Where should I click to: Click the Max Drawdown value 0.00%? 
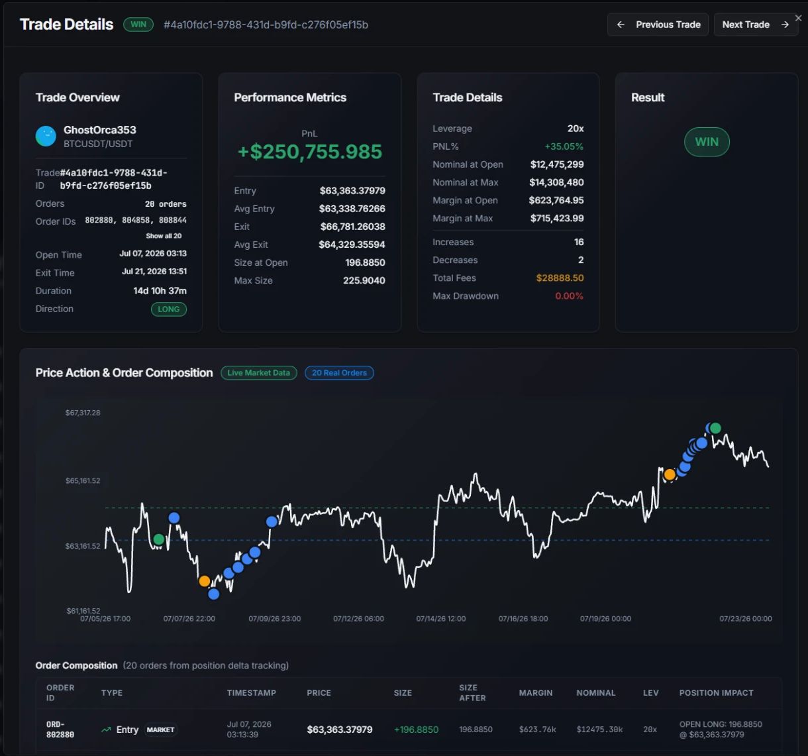570,296
